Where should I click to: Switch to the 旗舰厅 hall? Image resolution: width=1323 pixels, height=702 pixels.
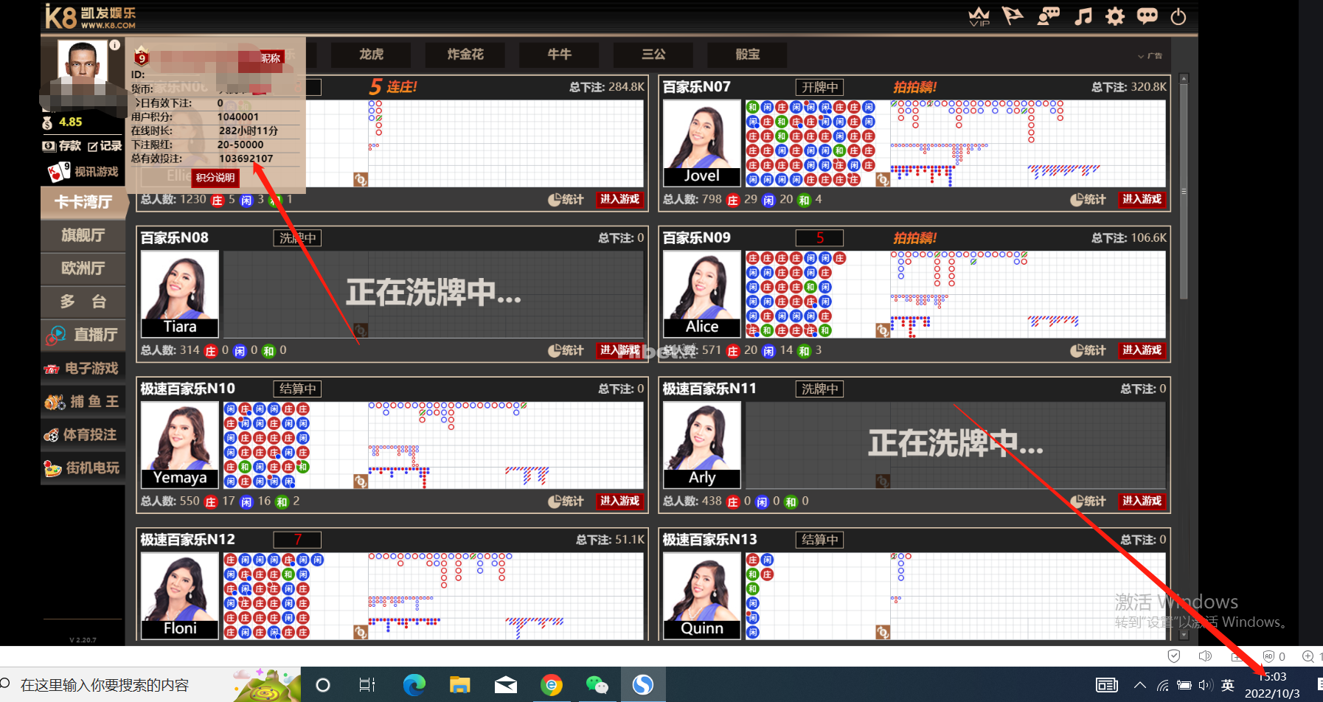point(83,235)
